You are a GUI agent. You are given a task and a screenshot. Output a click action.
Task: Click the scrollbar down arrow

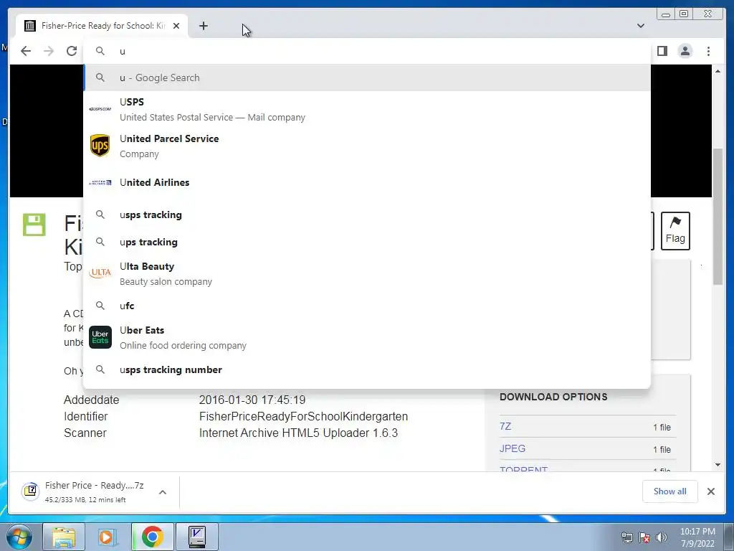[x=718, y=465]
